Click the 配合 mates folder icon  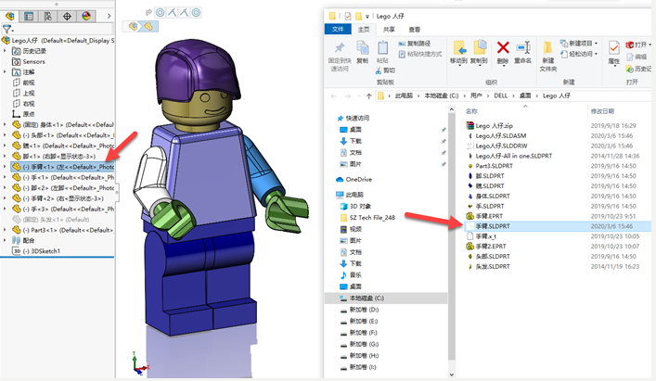pyautogui.click(x=17, y=240)
